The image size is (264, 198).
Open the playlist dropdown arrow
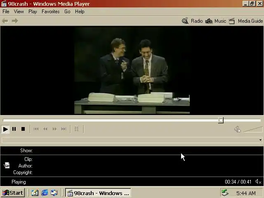[260, 140]
